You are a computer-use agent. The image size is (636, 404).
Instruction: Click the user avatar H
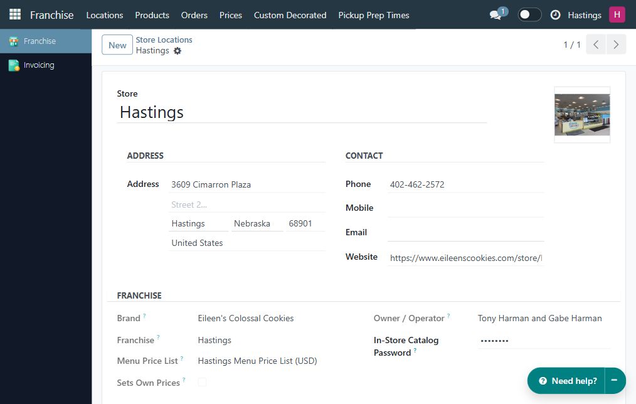(617, 15)
